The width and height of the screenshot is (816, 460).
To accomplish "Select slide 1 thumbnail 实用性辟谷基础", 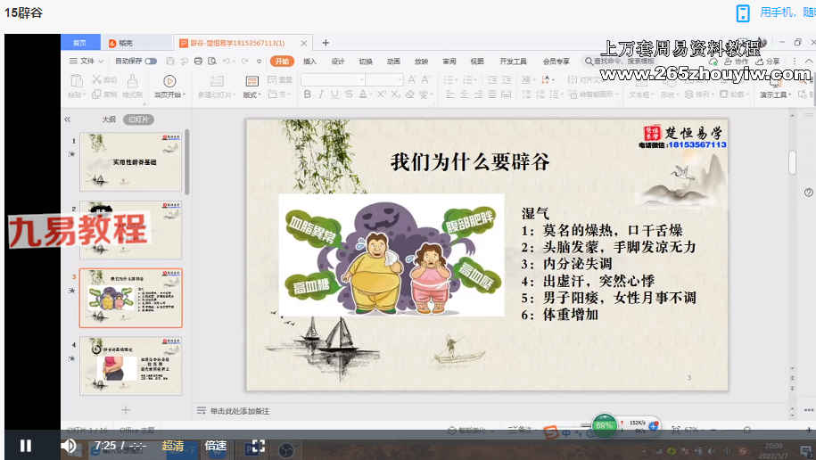I will 131,162.
